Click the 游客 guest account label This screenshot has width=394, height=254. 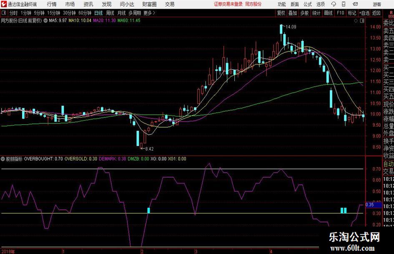(x=377, y=4)
